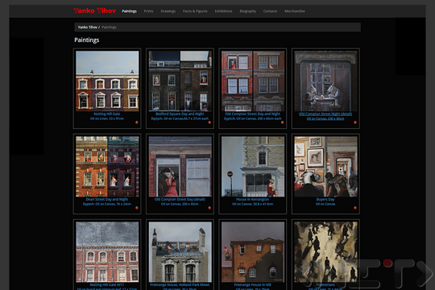
Task: Go to the Exhibitions page
Action: [x=224, y=11]
